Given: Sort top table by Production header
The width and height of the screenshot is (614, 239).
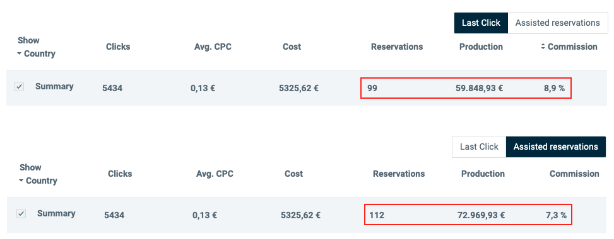Looking at the screenshot, I should coord(481,47).
